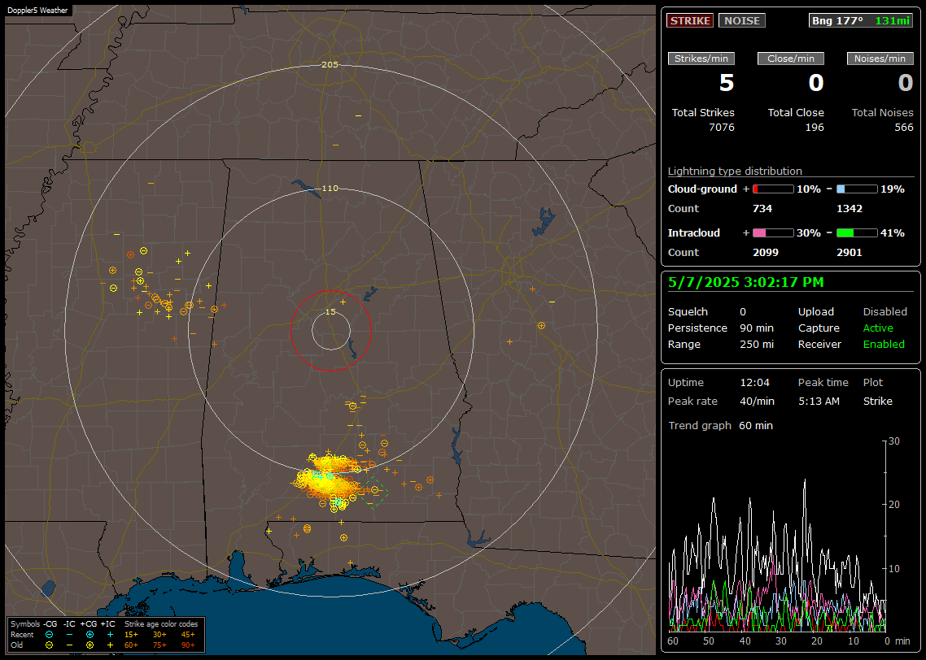Viewport: 926px width, 660px height.
Task: Select the Noises/min header button
Action: pyautogui.click(x=880, y=59)
